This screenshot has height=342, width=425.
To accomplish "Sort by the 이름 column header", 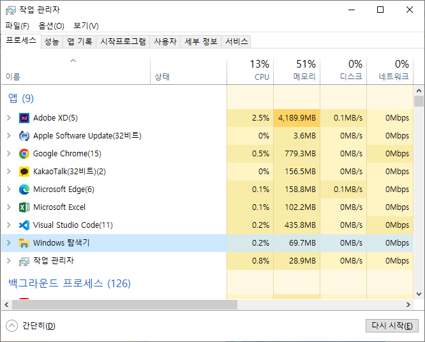I will [x=76, y=71].
